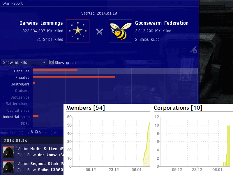Viewport: 233px width, 175px height.
Task: Select the Capsules graph row
Action: 99,71
